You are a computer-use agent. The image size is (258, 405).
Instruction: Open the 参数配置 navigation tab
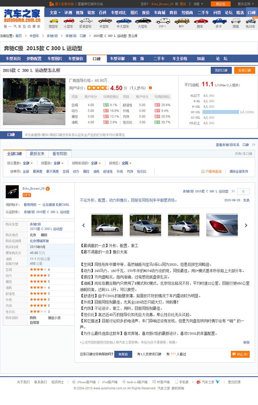(x=34, y=59)
